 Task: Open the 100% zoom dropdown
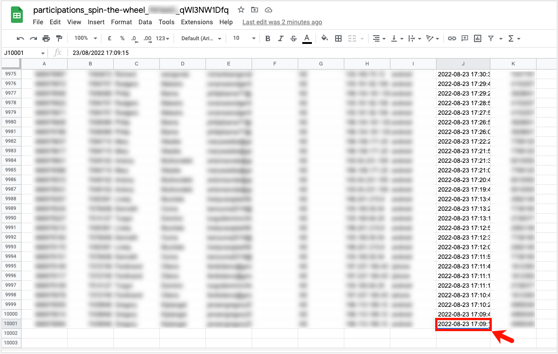(85, 38)
